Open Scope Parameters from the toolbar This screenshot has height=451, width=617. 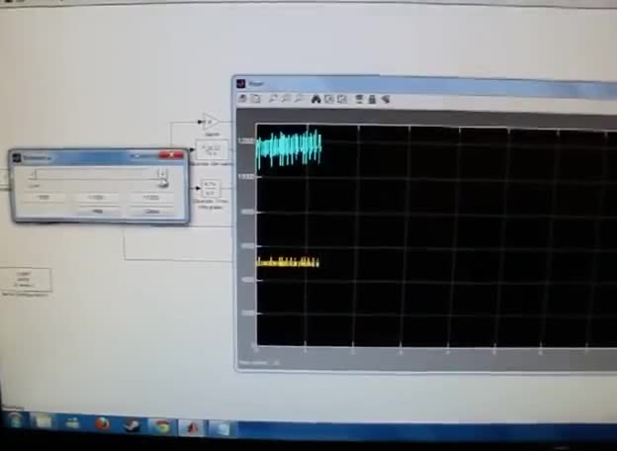pyautogui.click(x=256, y=98)
